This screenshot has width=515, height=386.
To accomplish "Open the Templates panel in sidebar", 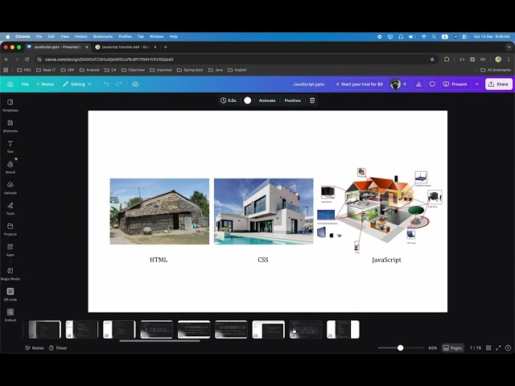I will click(10, 105).
